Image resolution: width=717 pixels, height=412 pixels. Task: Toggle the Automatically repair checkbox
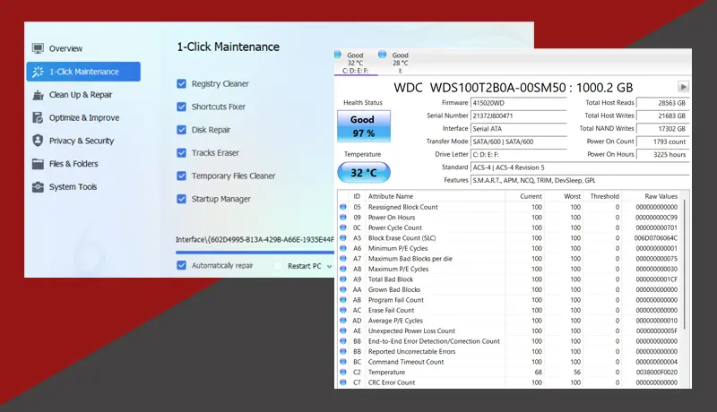182,265
